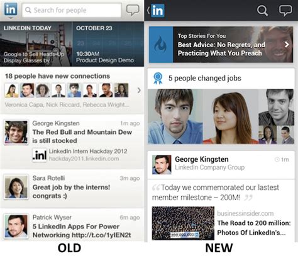The image size is (298, 256).
Task: Open LinkedIn Company Group link
Action: (x=210, y=167)
